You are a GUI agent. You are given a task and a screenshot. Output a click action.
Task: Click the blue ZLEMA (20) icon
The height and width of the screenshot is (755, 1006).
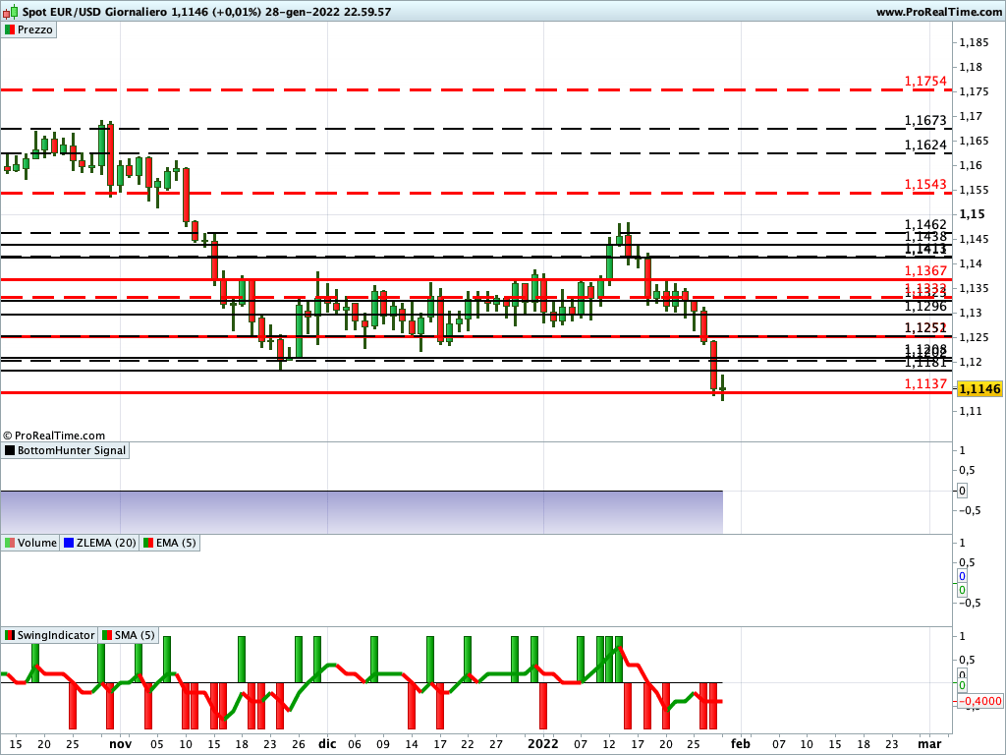click(68, 542)
